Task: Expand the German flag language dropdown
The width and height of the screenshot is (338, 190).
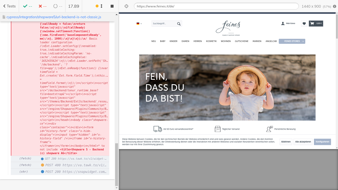Action: [139, 23]
